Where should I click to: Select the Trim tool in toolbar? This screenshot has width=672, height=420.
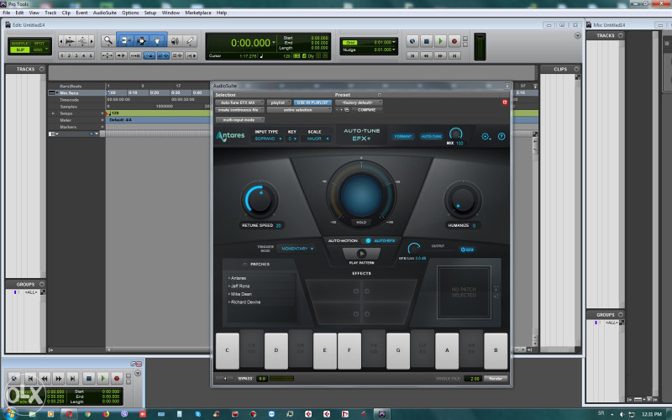tap(125, 41)
